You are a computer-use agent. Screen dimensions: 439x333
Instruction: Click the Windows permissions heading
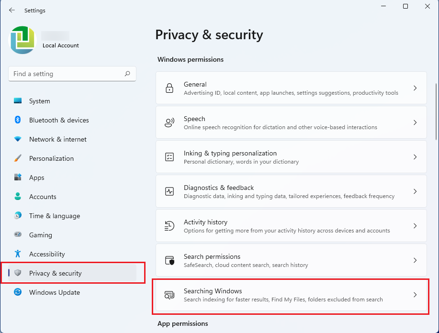point(191,59)
